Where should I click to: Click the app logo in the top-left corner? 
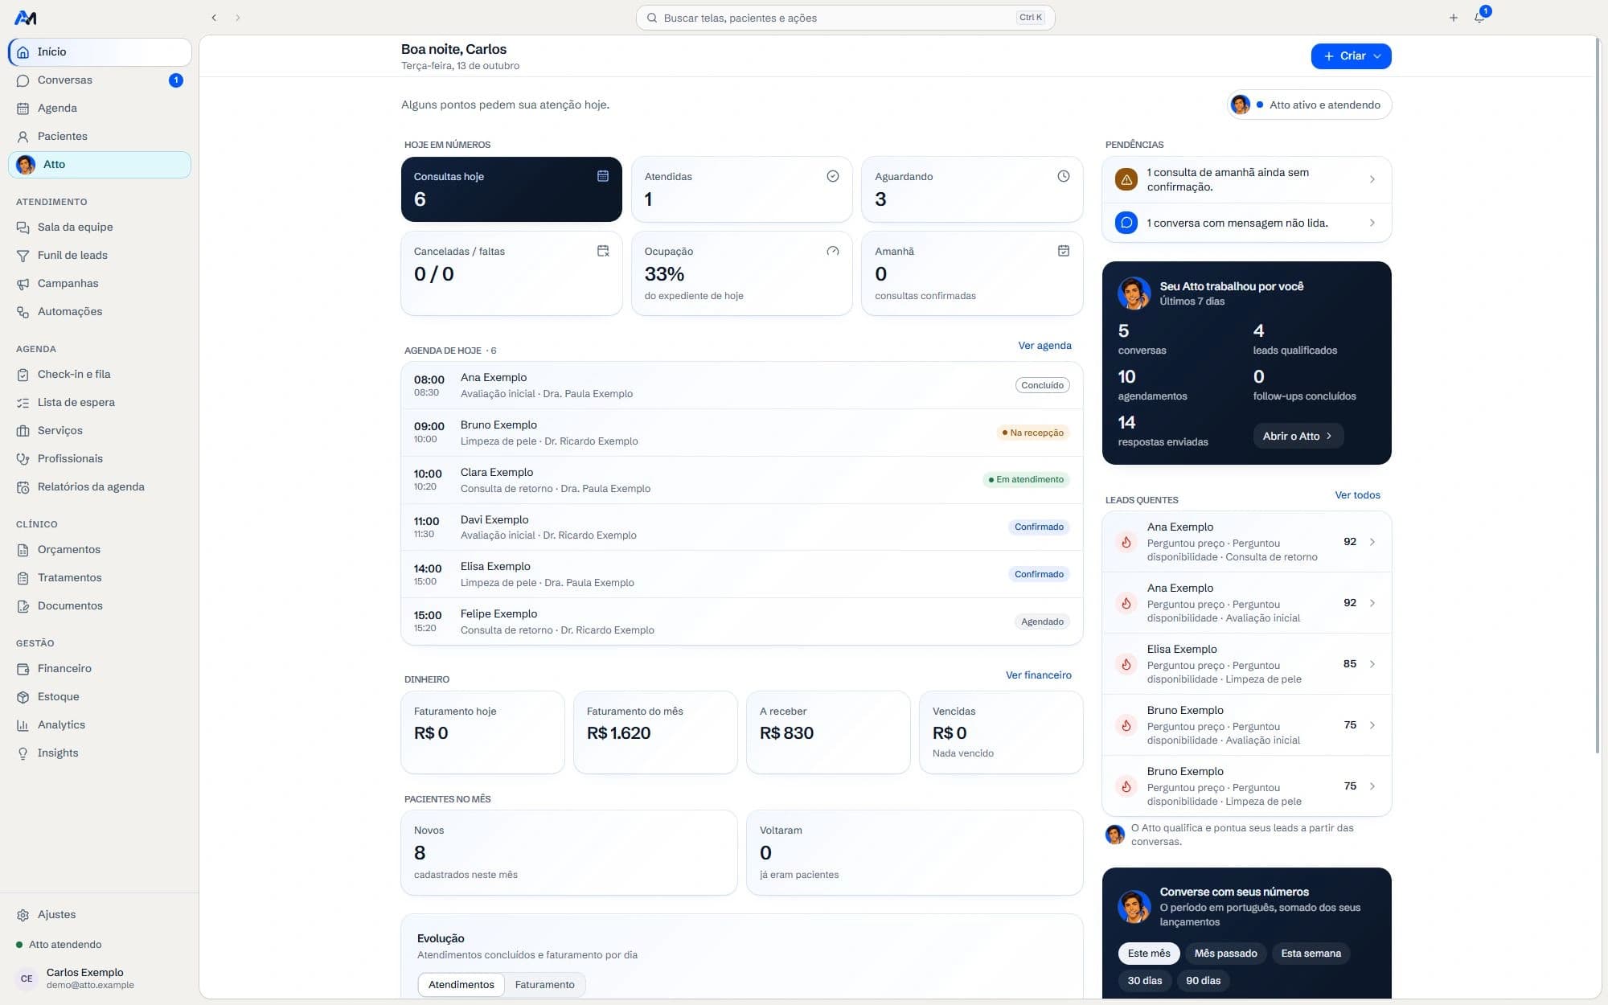point(26,18)
